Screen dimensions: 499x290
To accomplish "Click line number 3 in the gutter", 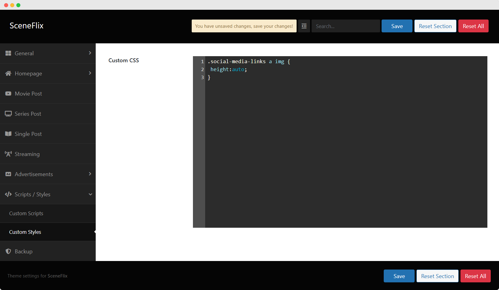I will [202, 77].
